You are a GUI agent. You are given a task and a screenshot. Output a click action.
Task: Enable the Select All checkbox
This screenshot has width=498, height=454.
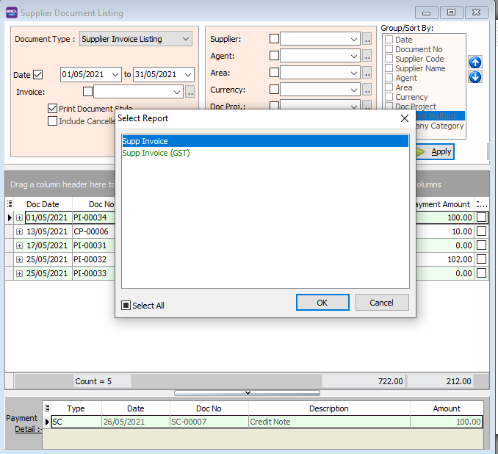pyautogui.click(x=126, y=306)
